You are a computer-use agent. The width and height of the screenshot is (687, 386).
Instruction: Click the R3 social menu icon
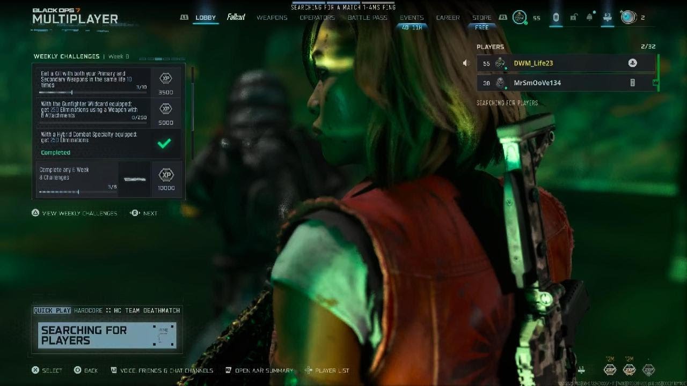click(608, 18)
